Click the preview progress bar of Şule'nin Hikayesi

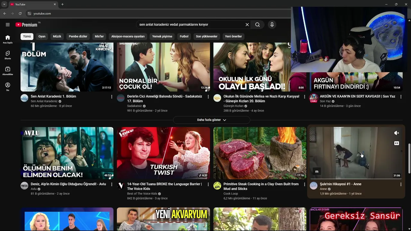[x=356, y=179]
